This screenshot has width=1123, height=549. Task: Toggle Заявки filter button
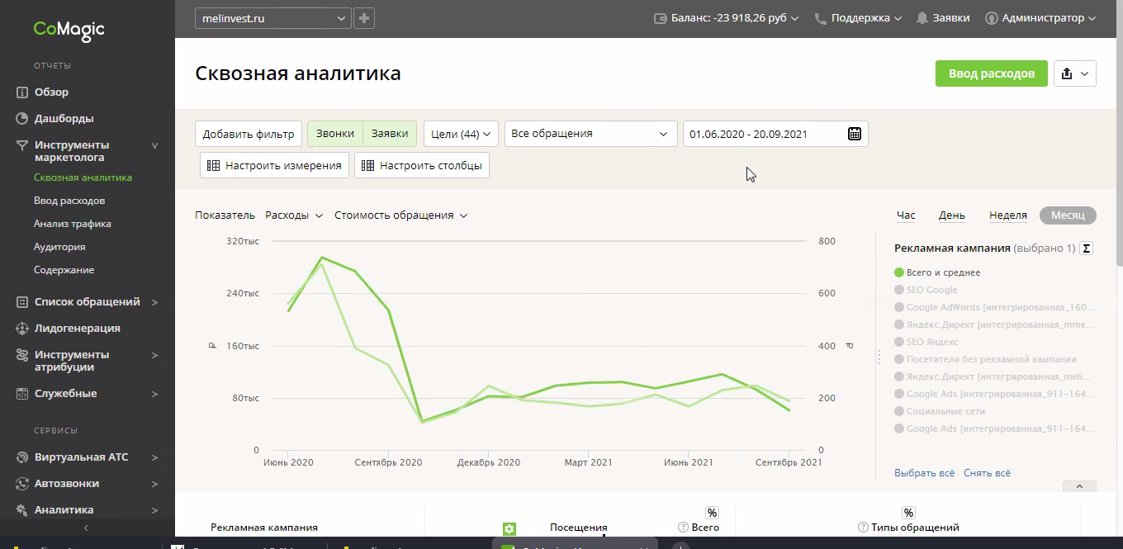click(390, 134)
